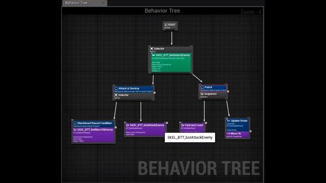The width and height of the screenshot is (326, 183).
Task: Click the Sequence node icon under Patrol
Action: 202,94
